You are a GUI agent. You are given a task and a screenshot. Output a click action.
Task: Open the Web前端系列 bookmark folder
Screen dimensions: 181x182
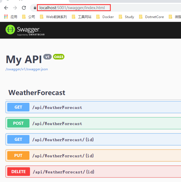click(53, 17)
